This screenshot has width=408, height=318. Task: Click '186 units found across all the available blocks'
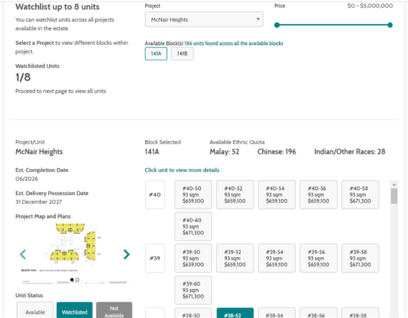pos(234,43)
